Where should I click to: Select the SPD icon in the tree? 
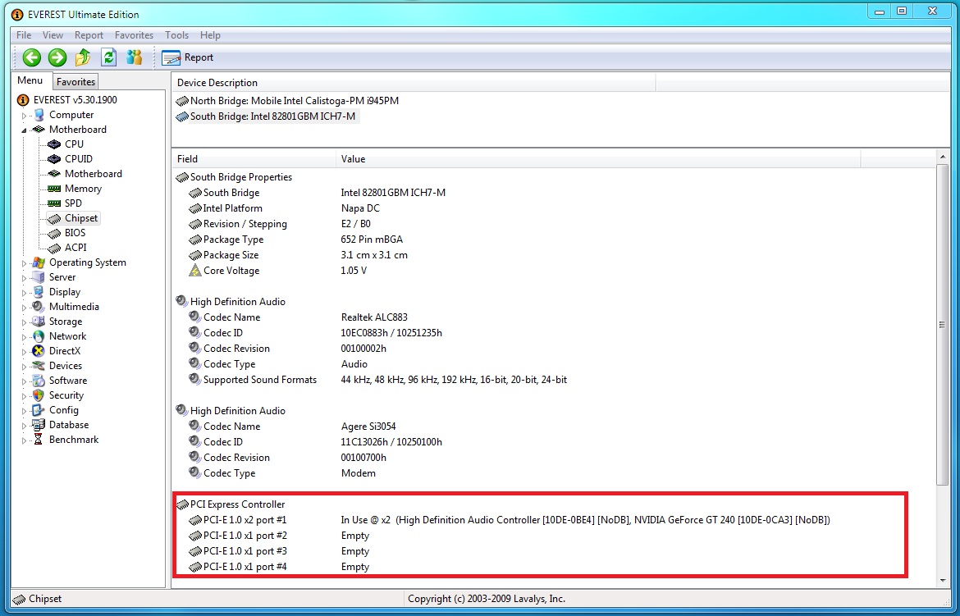[x=54, y=203]
